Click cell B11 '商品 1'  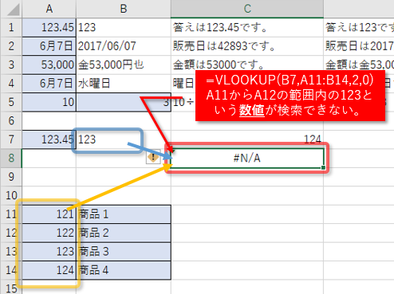point(124,214)
